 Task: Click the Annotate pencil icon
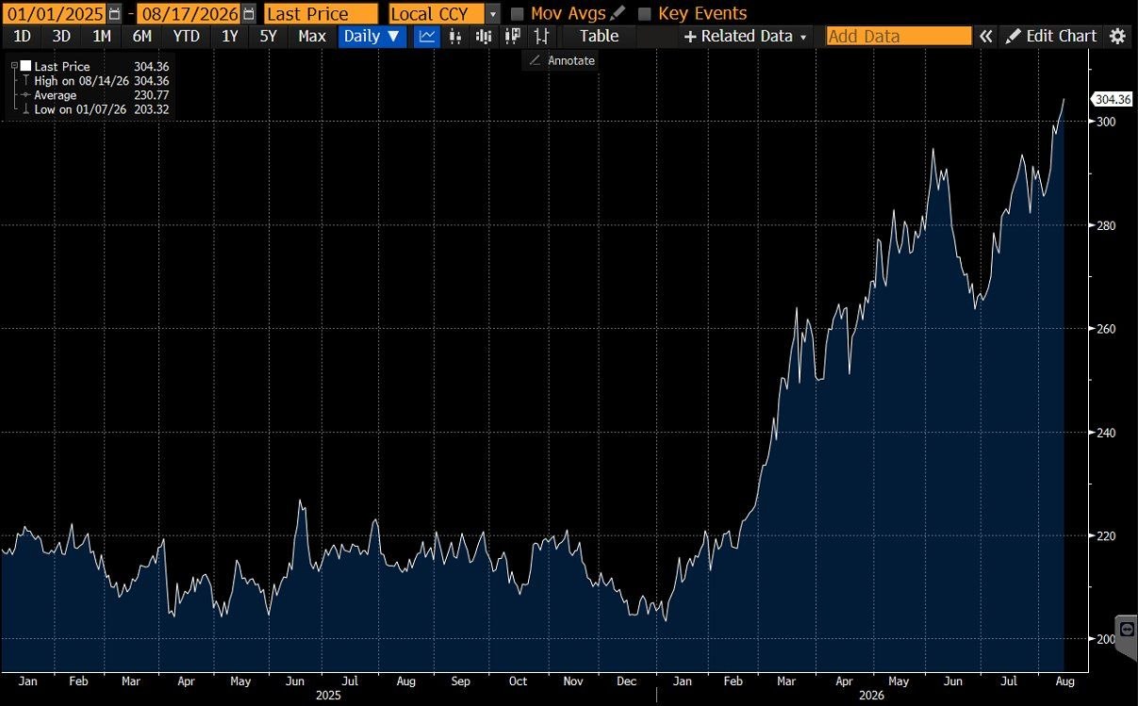[x=535, y=59]
